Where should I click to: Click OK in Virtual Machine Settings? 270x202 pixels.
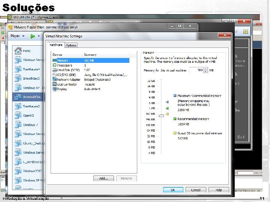[x=173, y=190]
